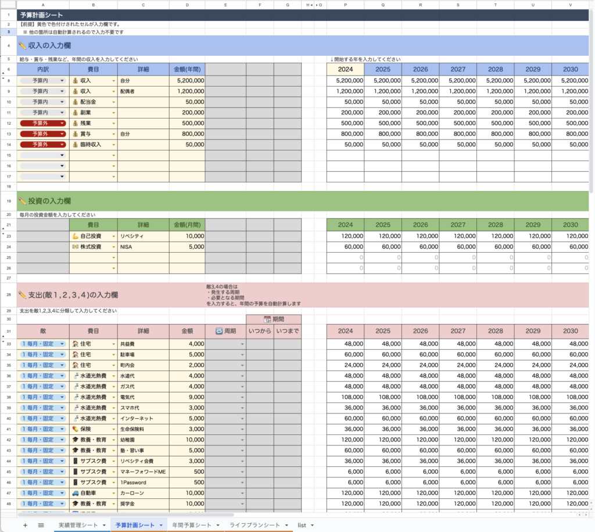Image resolution: width=595 pixels, height=532 pixels.
Task: Click the cycle icon next to 周期 header
Action: click(219, 331)
